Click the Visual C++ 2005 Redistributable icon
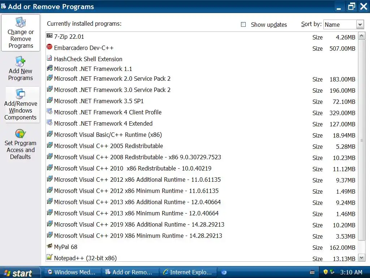370x278 pixels. [50, 145]
